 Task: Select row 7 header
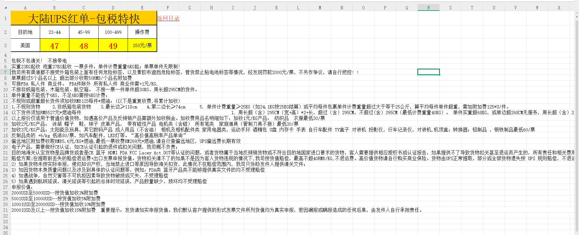[x=5, y=72]
